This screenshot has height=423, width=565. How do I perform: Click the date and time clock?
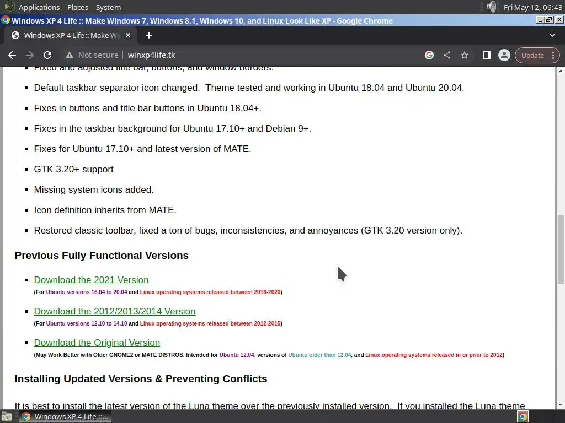tap(532, 7)
